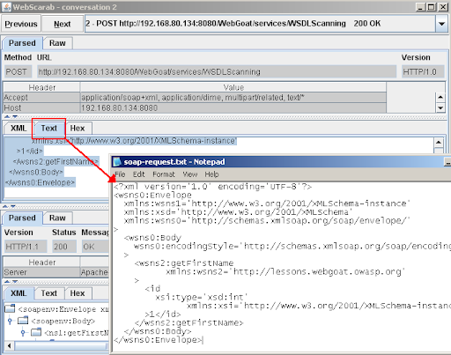Click the soapenv:Envelope folder icon
Screen dimensions: 451x355
10,309
